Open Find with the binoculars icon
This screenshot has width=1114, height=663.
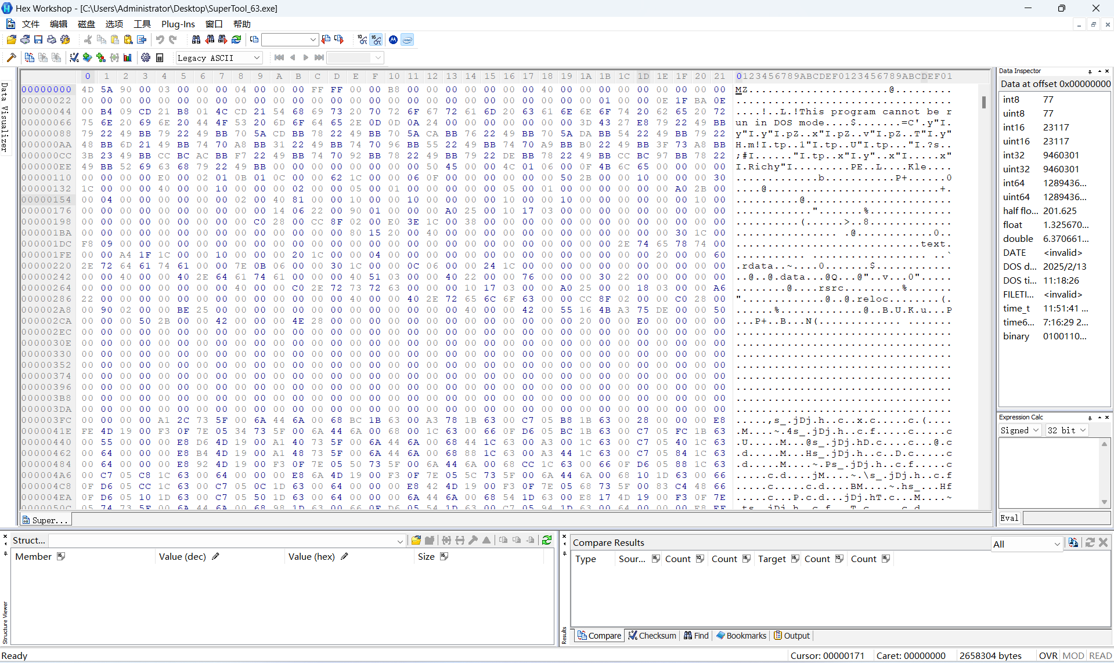pos(196,39)
